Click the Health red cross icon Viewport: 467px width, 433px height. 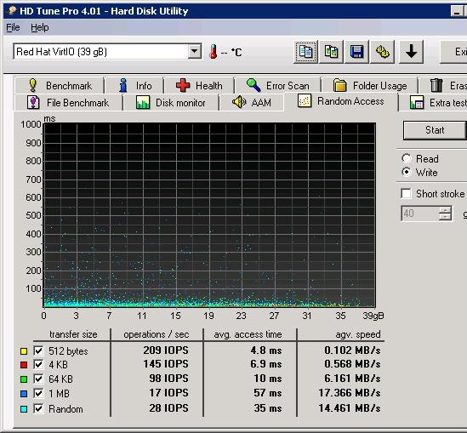tap(183, 85)
